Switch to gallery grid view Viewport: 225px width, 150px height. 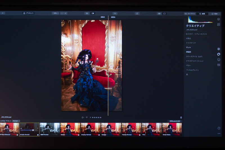(x=159, y=14)
